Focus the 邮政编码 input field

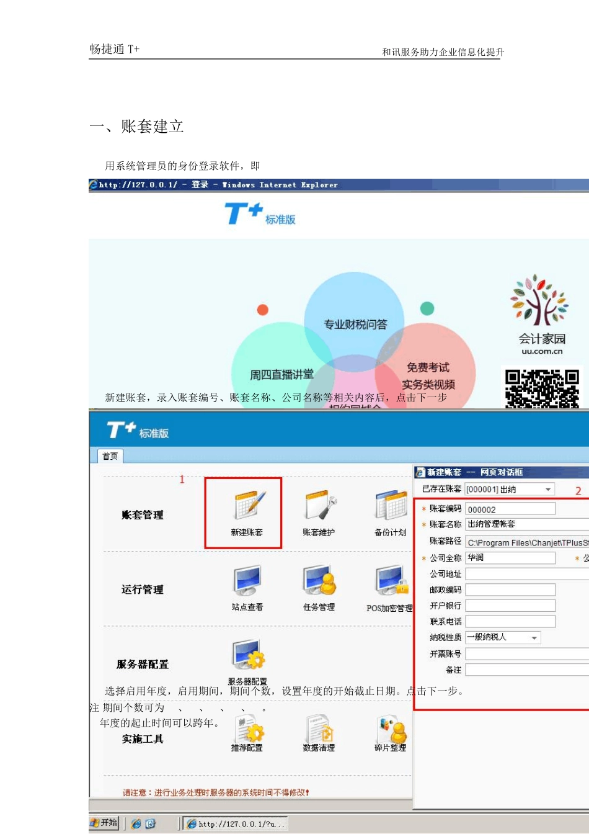[x=510, y=590]
